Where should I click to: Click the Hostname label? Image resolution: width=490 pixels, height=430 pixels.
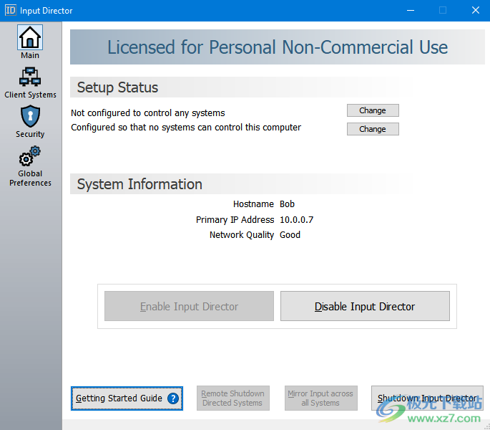tap(253, 204)
